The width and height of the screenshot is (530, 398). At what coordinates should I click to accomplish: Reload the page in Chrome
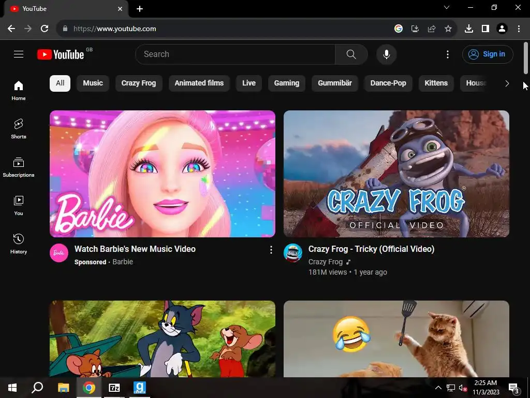click(45, 29)
